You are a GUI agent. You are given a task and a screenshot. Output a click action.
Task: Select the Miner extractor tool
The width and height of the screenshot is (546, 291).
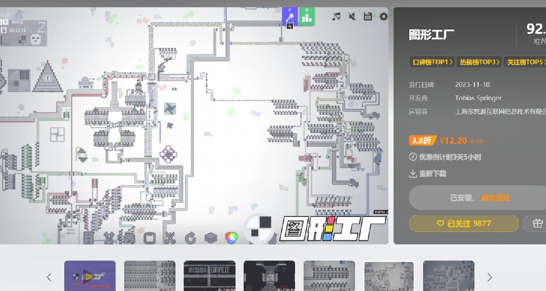pos(129,238)
